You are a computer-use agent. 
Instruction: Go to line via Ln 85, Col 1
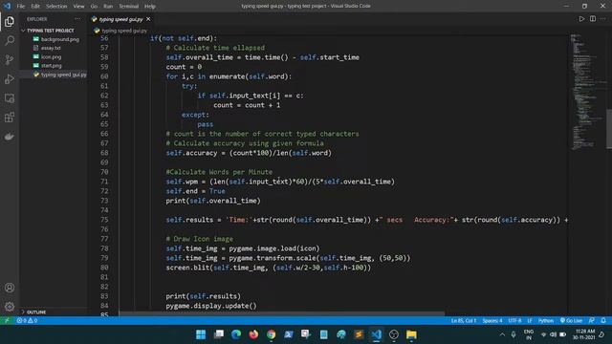(463, 321)
